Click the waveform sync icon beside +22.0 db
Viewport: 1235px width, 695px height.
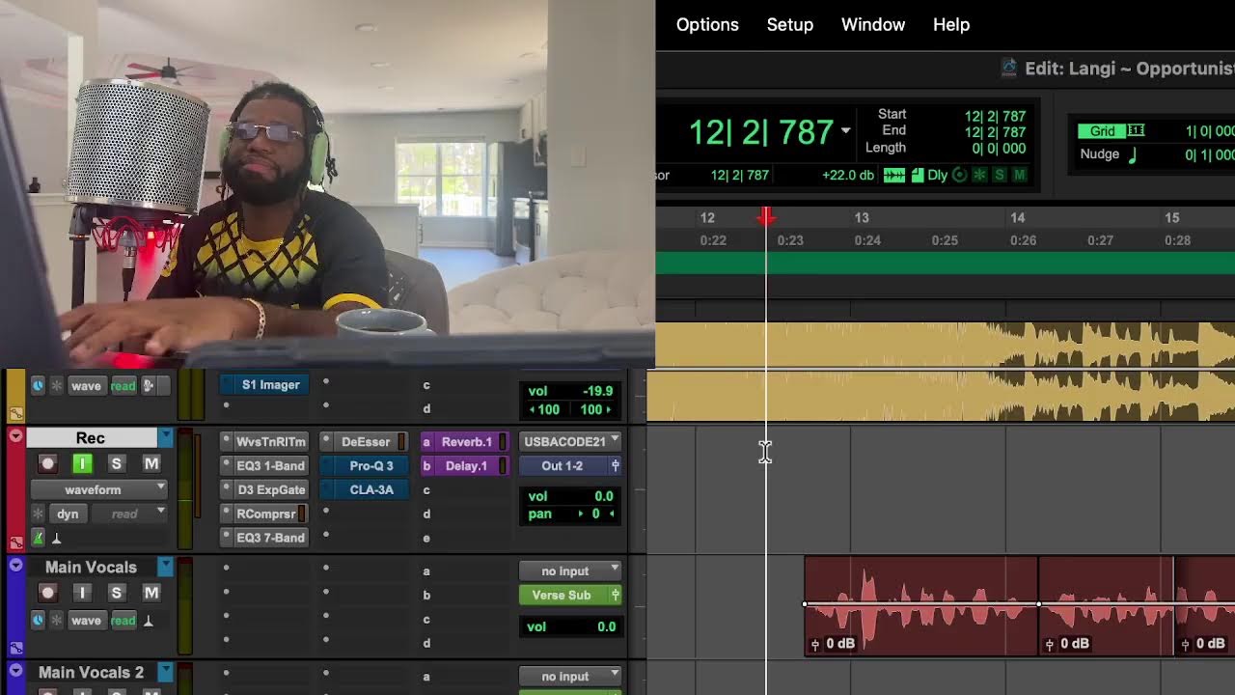(x=894, y=176)
